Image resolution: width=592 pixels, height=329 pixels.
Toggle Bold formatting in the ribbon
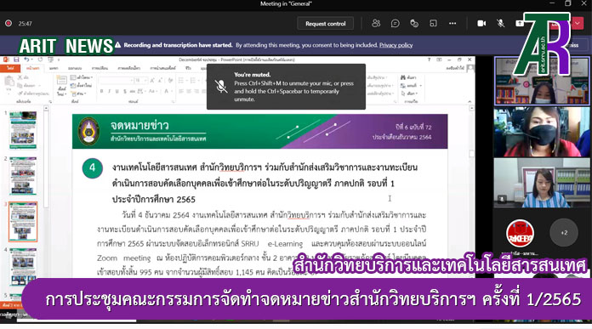(x=101, y=91)
